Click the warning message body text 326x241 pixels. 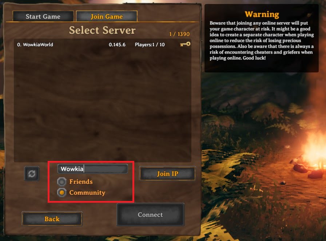pyautogui.click(x=262, y=40)
